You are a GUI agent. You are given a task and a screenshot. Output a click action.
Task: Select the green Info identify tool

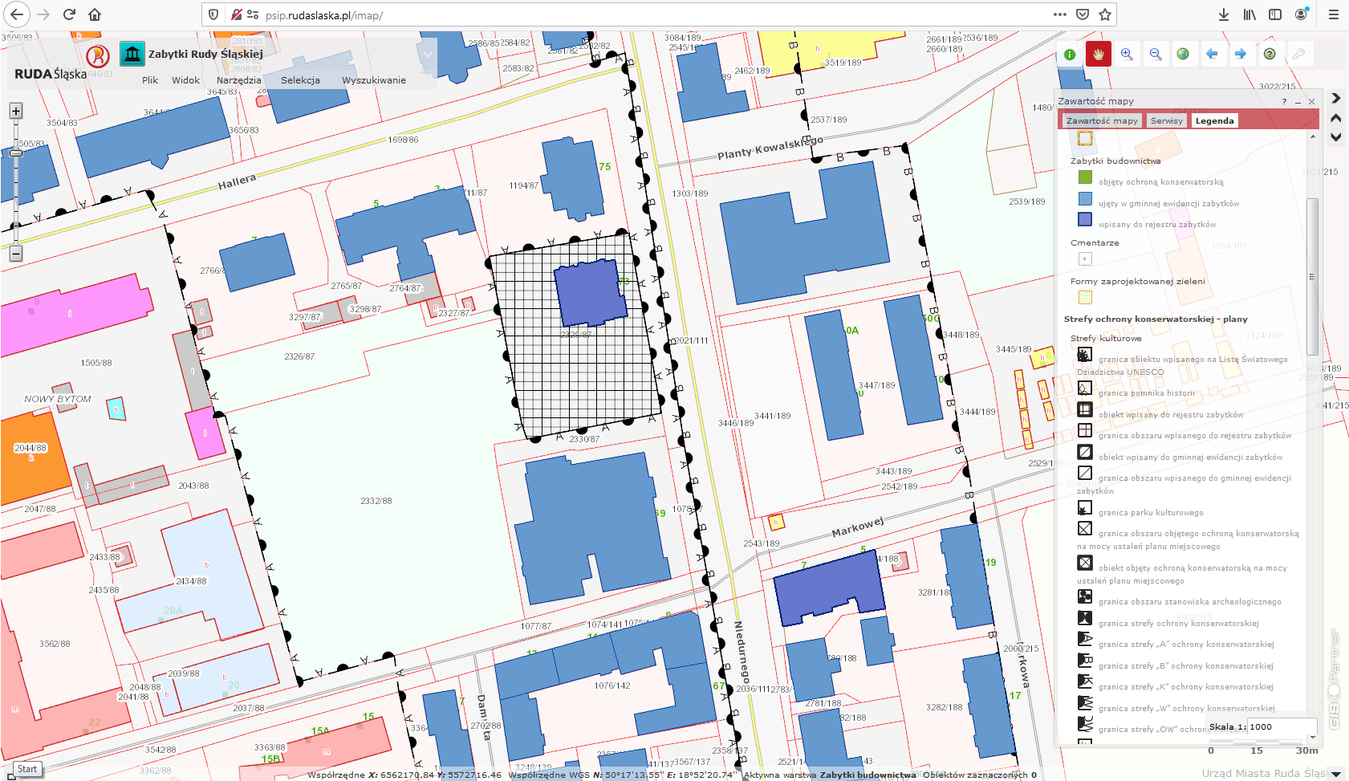coord(1070,54)
